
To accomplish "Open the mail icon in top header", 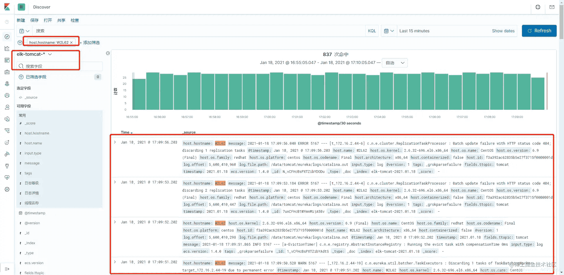I will [552, 7].
